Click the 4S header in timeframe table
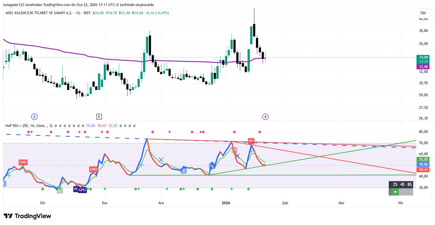The image size is (435, 225). click(x=402, y=184)
